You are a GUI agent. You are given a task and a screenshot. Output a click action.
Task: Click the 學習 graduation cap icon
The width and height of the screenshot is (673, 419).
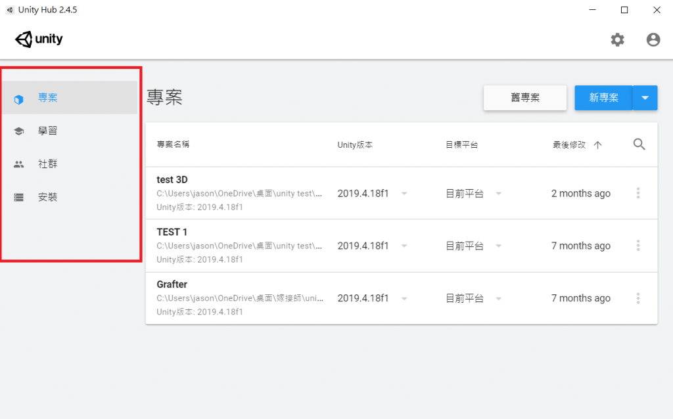(18, 131)
